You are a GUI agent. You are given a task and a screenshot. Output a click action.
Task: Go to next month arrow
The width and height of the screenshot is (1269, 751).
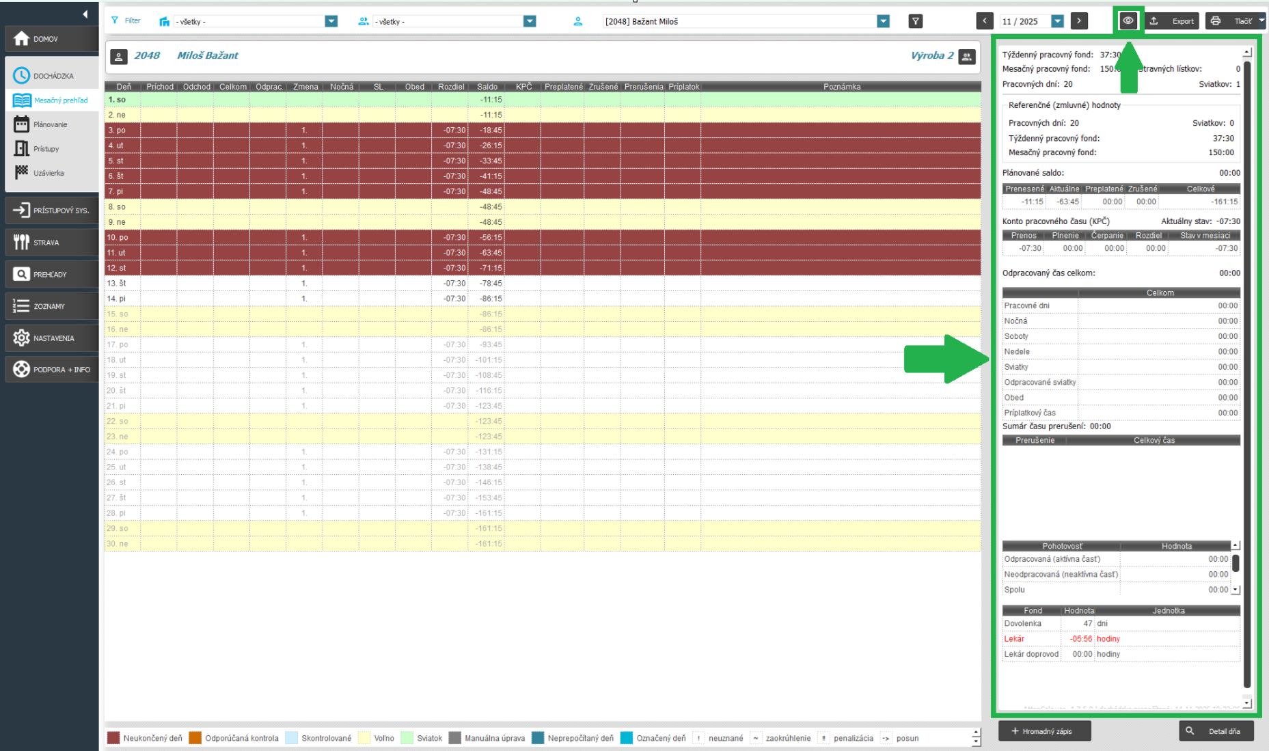click(x=1079, y=21)
